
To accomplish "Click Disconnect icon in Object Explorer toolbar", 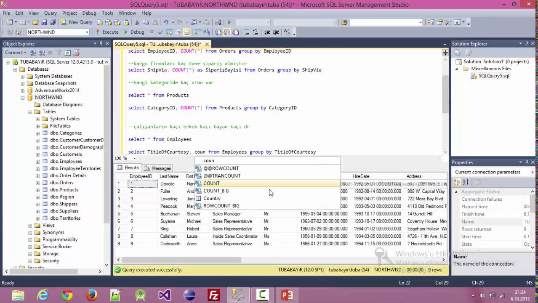I will (41, 53).
